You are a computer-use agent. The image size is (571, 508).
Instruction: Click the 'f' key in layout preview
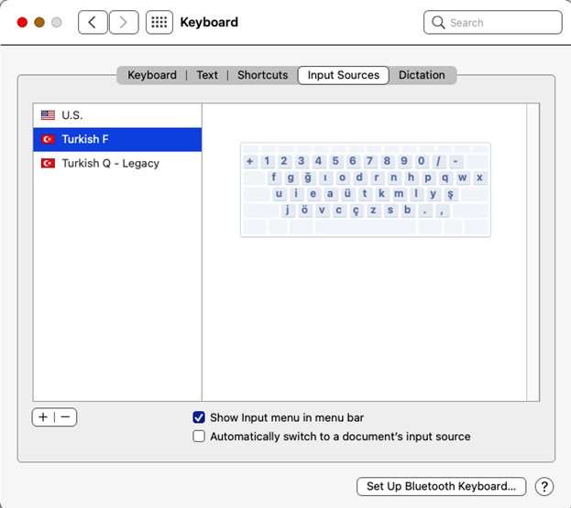(x=274, y=178)
